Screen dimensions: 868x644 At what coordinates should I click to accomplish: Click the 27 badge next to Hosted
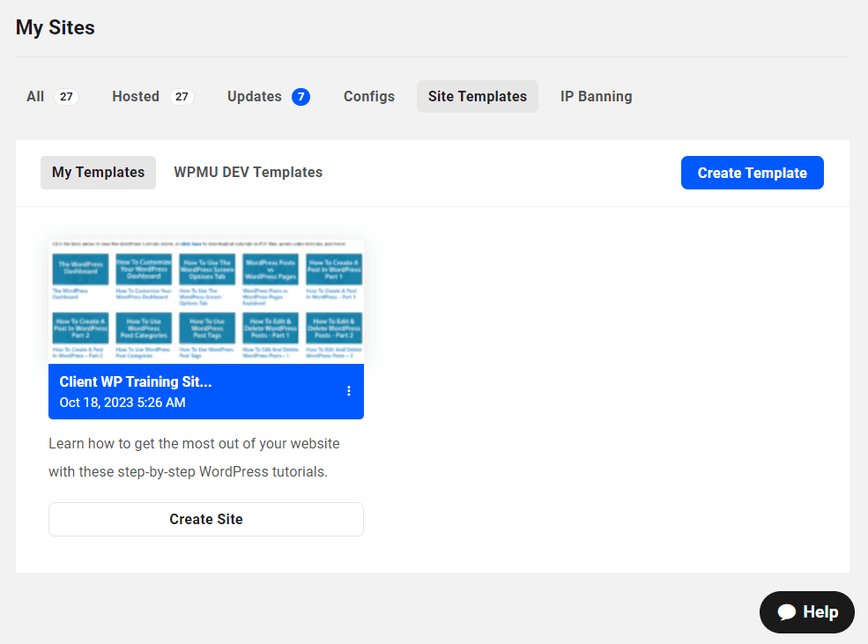[182, 97]
